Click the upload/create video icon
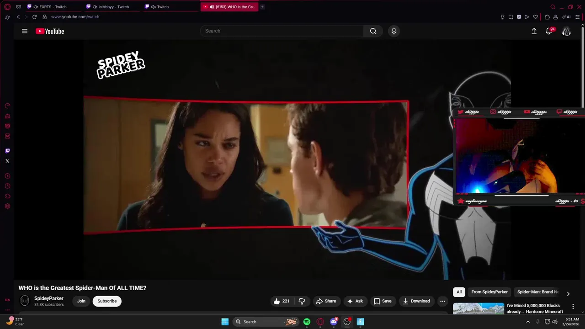The height and width of the screenshot is (329, 585). click(534, 31)
